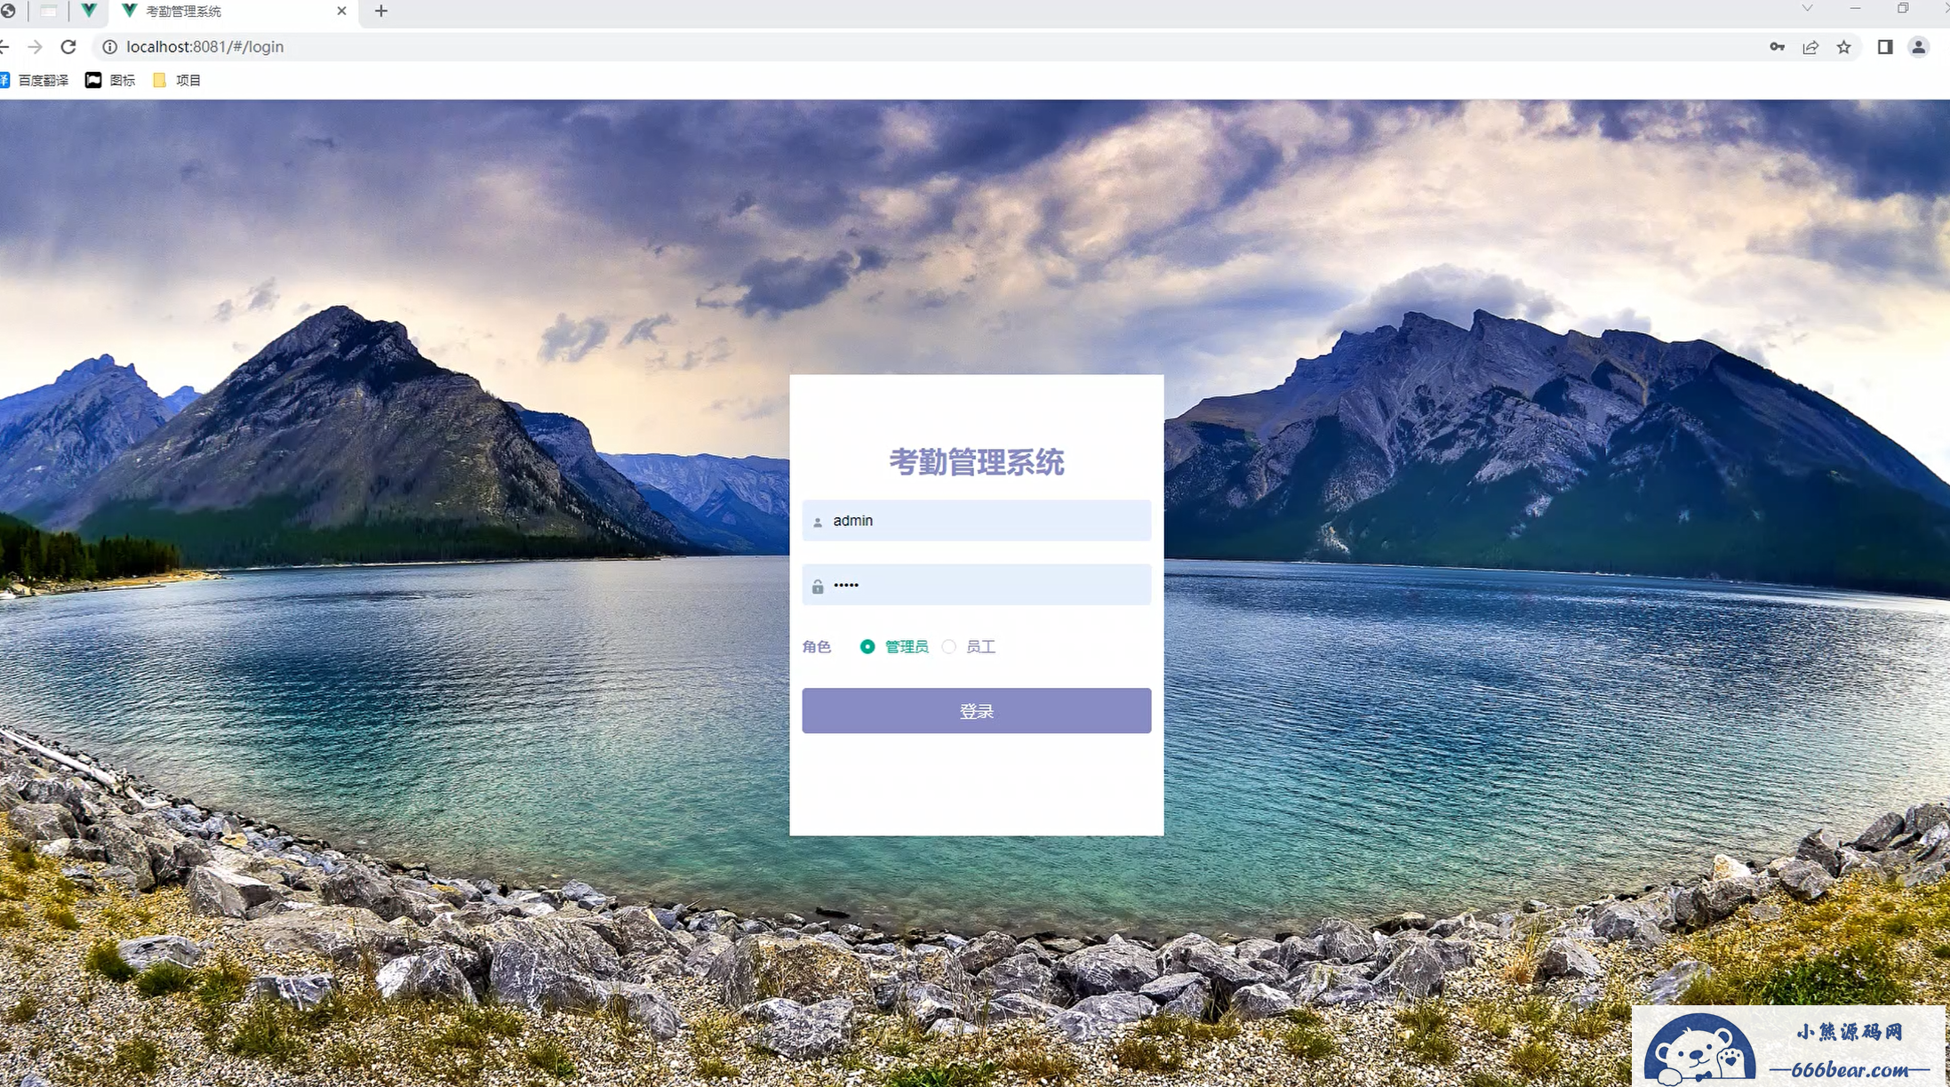The image size is (1950, 1087).
Task: Minimize the browser window
Action: point(1855,8)
